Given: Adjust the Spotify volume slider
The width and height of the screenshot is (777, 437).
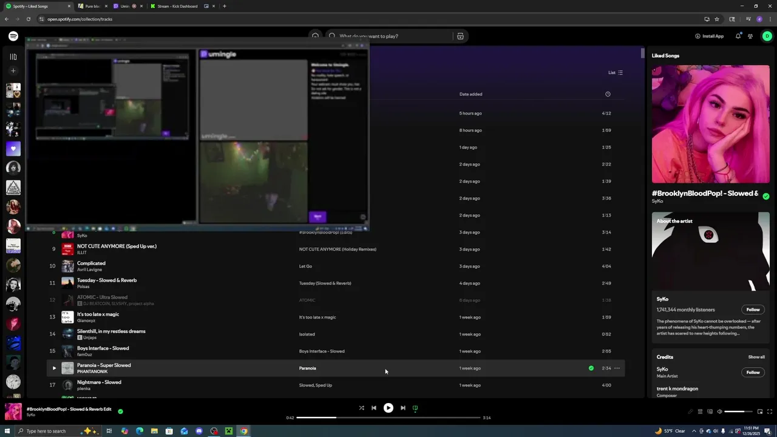Looking at the screenshot, I should (738, 412).
